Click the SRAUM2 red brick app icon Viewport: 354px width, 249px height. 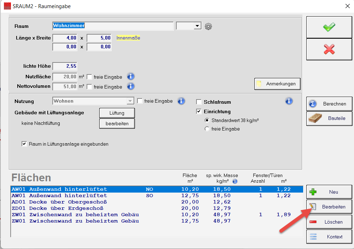coord(7,6)
